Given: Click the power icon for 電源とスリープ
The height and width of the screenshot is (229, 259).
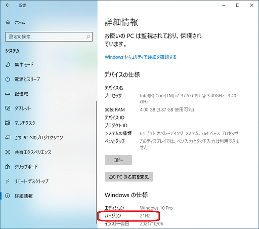Looking at the screenshot, I should click(8, 79).
